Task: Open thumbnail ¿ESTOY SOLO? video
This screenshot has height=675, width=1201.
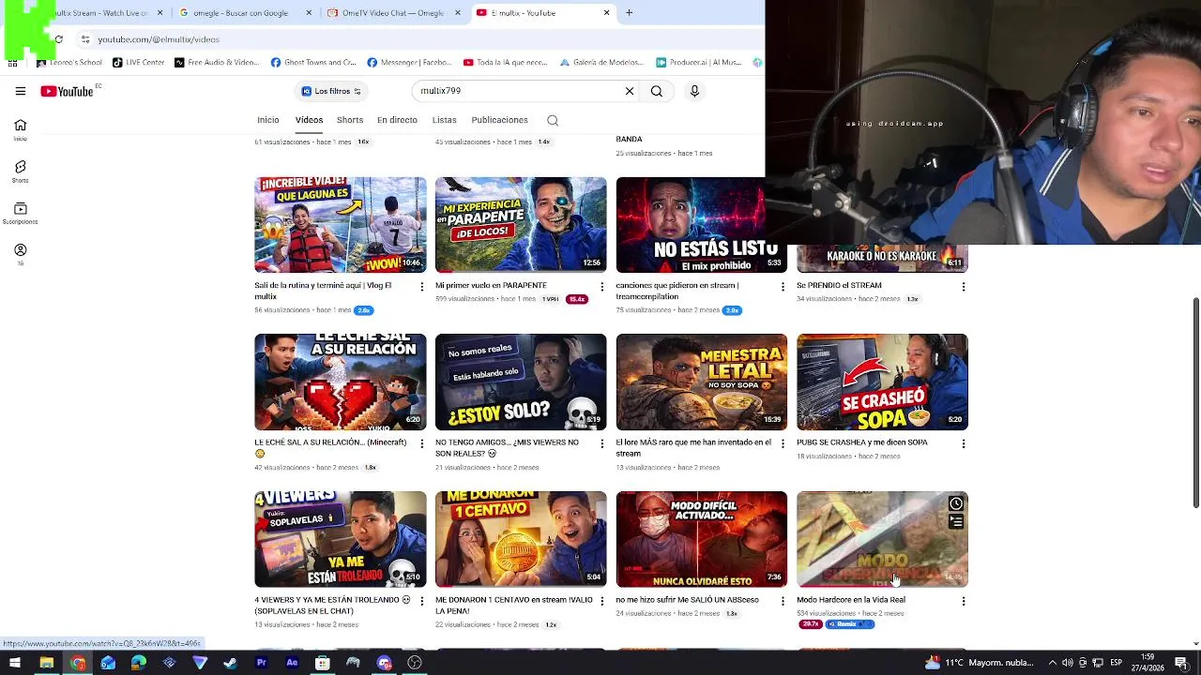Action: [x=521, y=382]
